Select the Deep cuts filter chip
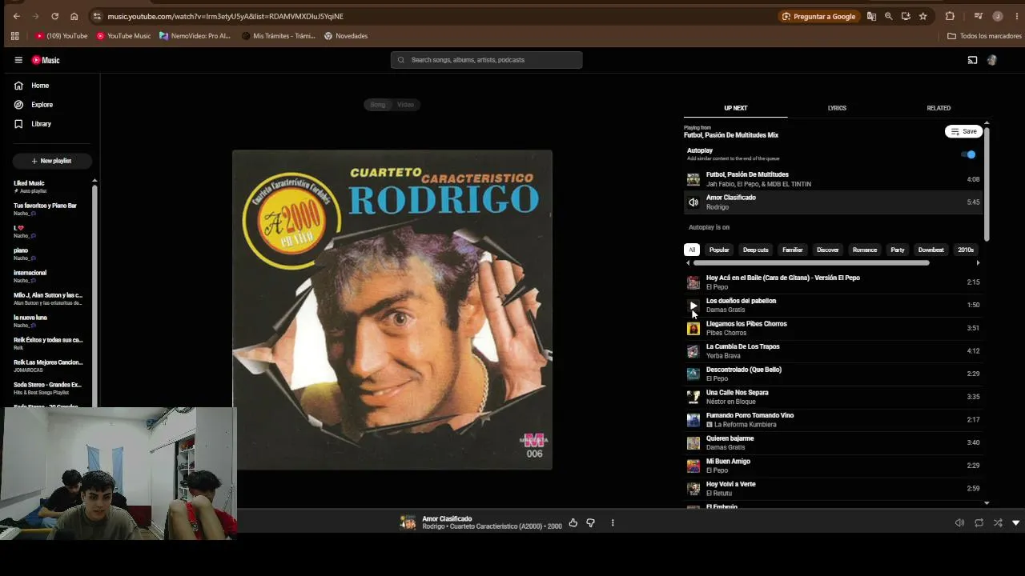Screen dimensions: 1025x576 tap(756, 250)
